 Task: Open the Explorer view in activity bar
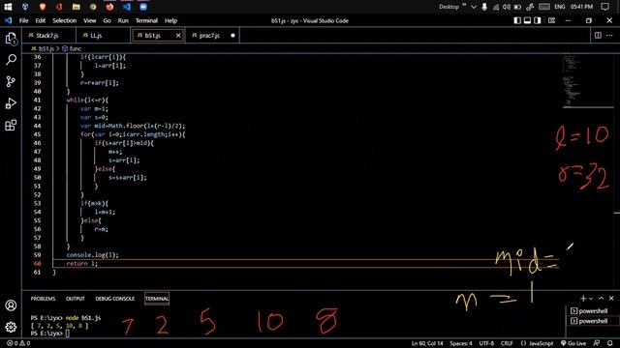pos(11,39)
